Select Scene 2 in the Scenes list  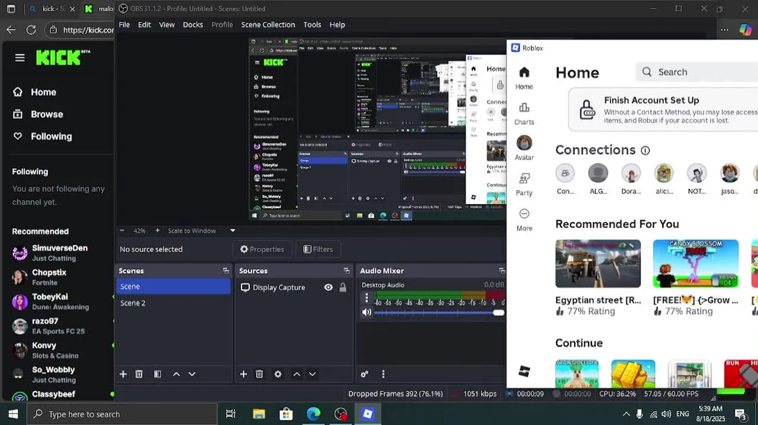coord(173,303)
